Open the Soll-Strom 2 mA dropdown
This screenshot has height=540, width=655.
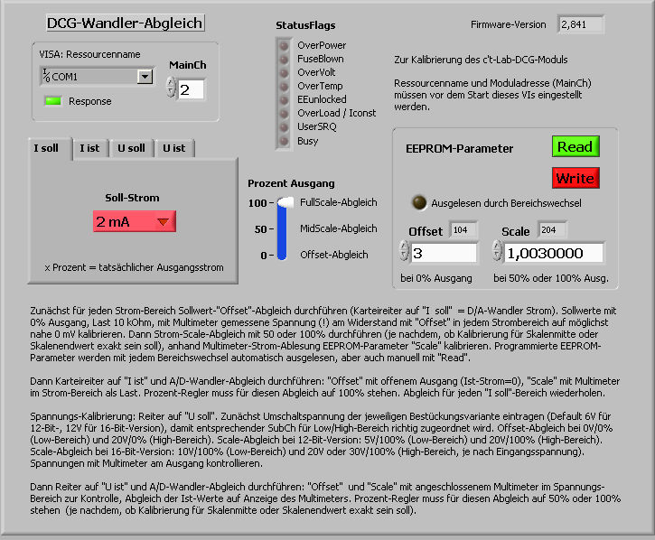(163, 222)
